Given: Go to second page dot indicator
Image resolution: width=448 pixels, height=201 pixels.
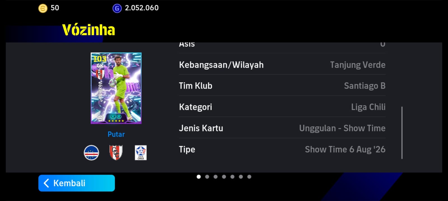Looking at the screenshot, I should (x=207, y=177).
